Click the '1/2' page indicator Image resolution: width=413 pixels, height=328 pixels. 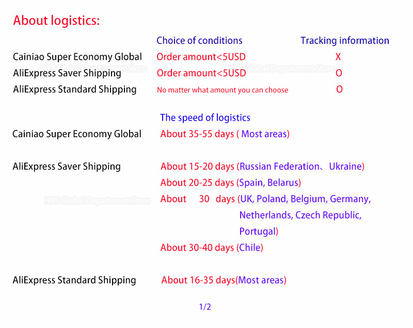point(205,307)
